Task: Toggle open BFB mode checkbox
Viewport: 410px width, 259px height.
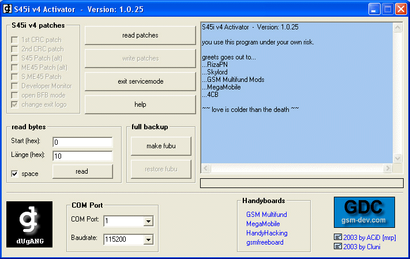Action: pos(14,95)
